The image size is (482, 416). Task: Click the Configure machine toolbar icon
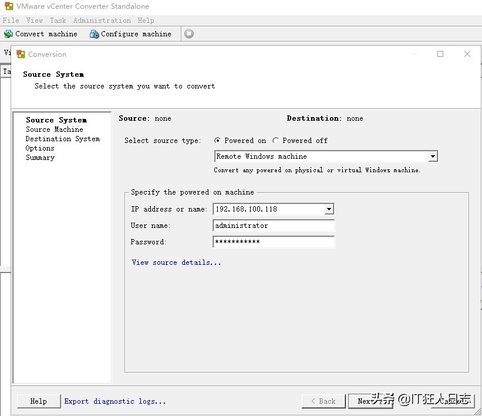pos(94,34)
